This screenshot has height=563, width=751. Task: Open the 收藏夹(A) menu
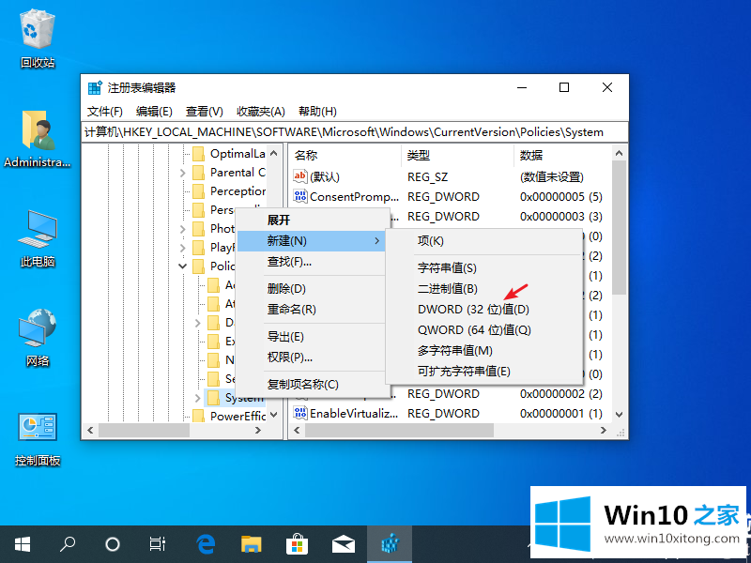tap(261, 112)
